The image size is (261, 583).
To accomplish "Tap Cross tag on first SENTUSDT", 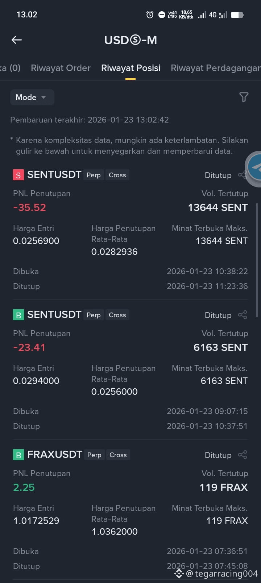I will point(117,175).
